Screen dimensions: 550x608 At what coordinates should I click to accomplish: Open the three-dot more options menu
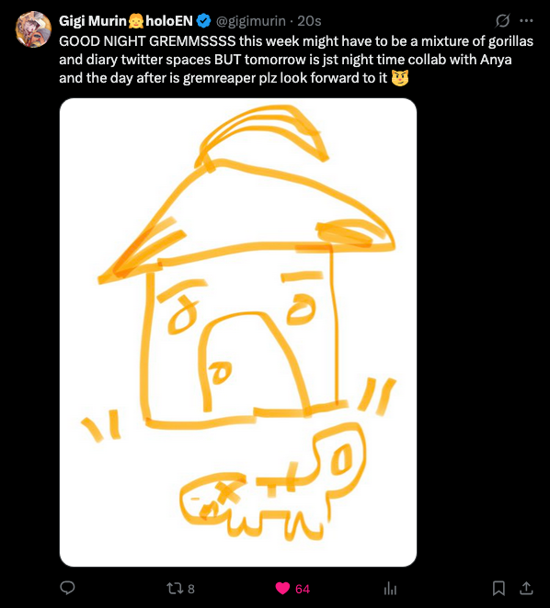pos(526,20)
